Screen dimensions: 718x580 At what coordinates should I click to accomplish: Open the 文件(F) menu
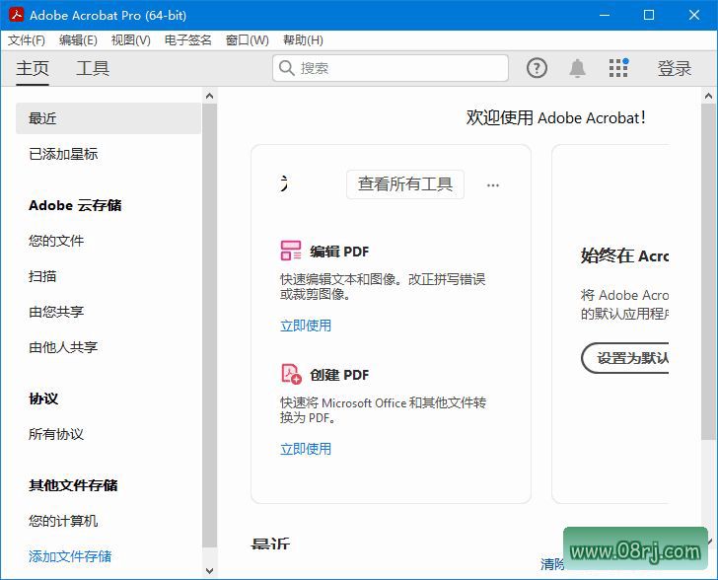point(27,40)
